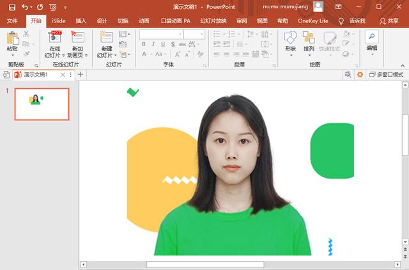Open the Character Spacing AV dropdown
The width and height of the screenshot is (409, 270).
pyautogui.click(x=194, y=44)
